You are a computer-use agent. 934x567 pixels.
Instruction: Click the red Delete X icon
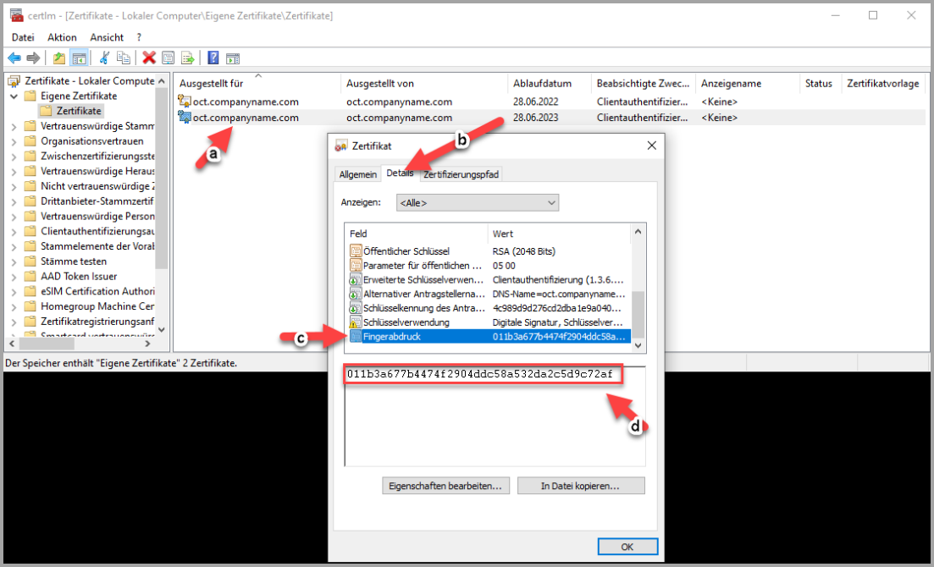click(149, 58)
